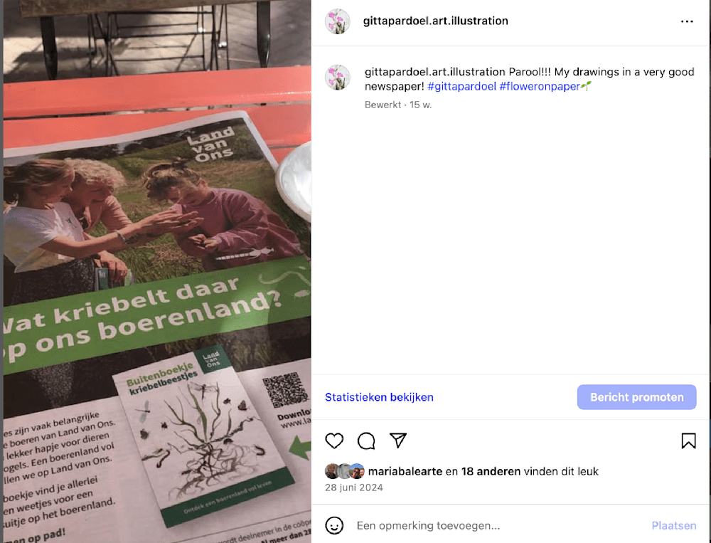Image resolution: width=711 pixels, height=543 pixels.
Task: Share the post via the paper plane icon
Action: [x=398, y=441]
